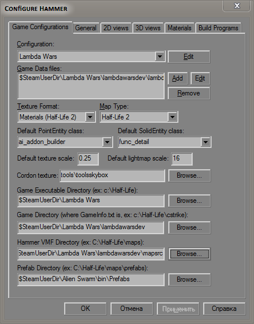Image resolution: width=254 pixels, height=324 pixels.
Task: Open the 3D views tab
Action: pos(148,28)
